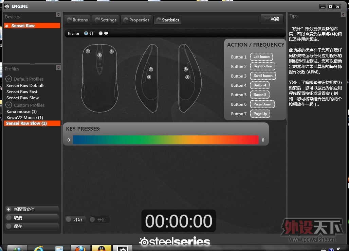Pin the Devices panel
Image resolution: width=349 pixels, height=251 pixels.
(x=58, y=15)
